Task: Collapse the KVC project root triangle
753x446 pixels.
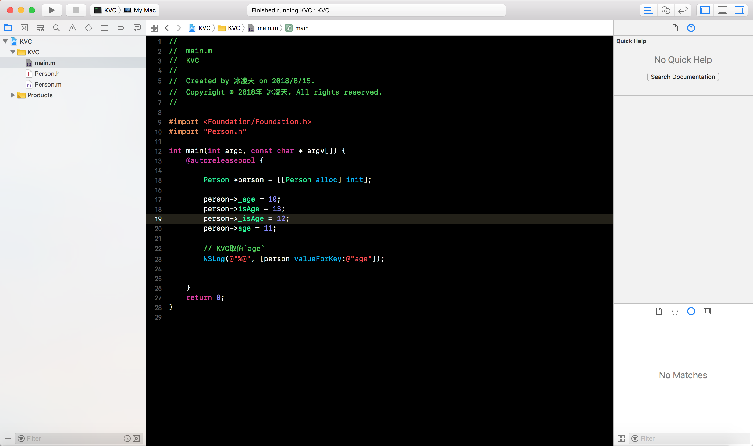Action: coord(5,41)
